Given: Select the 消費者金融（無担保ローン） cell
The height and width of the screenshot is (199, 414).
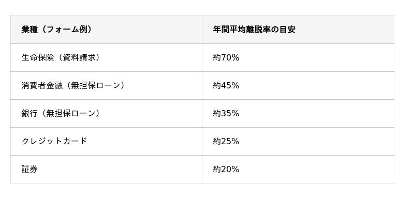Looking at the screenshot, I should 106,86.
